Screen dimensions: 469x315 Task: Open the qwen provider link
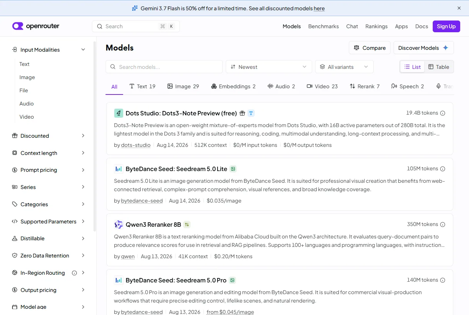coord(128,256)
